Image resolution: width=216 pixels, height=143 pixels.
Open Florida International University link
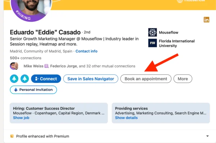[177, 43]
